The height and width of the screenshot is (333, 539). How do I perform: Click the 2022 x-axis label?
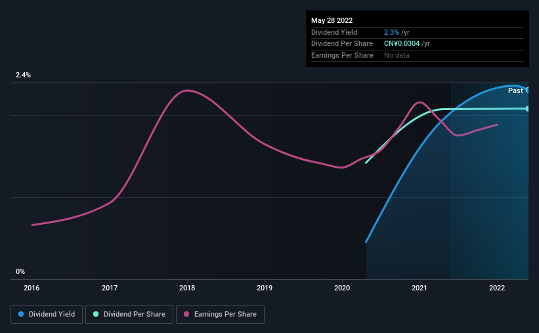tap(497, 288)
